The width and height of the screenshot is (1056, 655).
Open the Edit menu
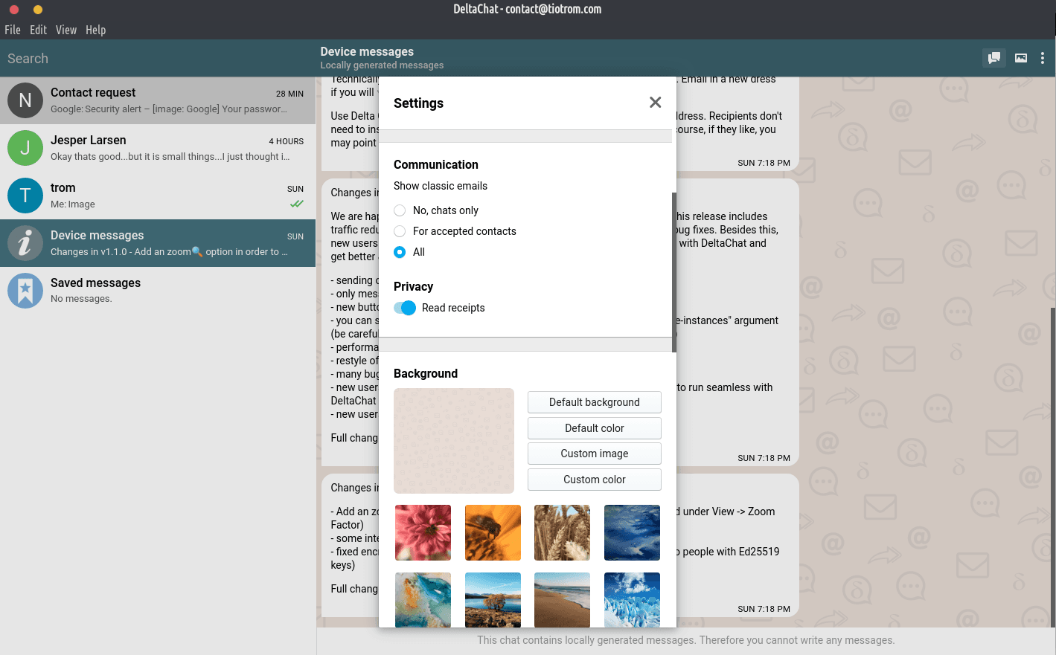click(x=38, y=30)
